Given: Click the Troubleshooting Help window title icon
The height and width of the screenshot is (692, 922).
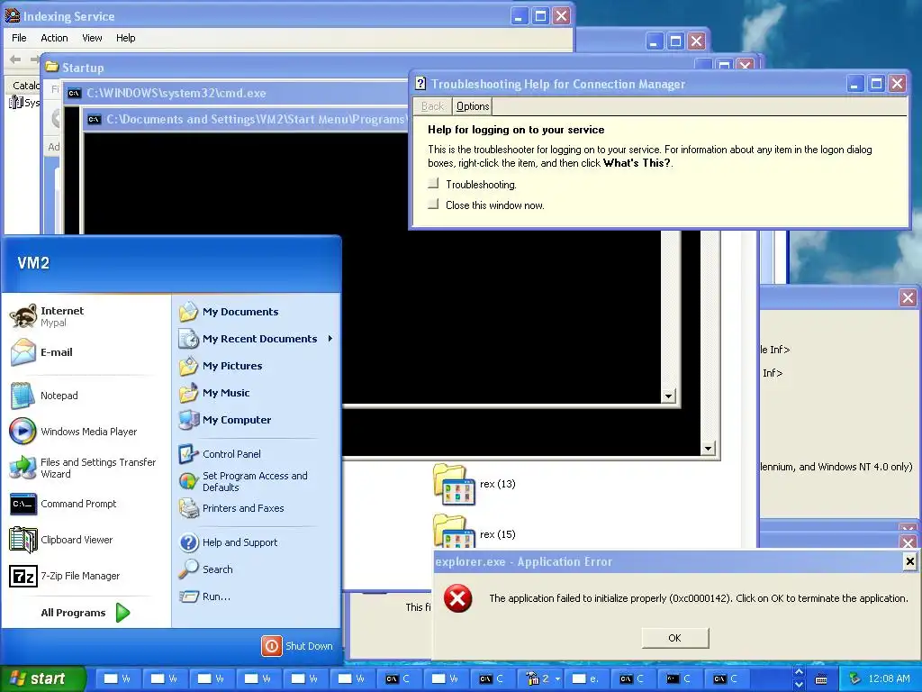Looking at the screenshot, I should click(420, 84).
